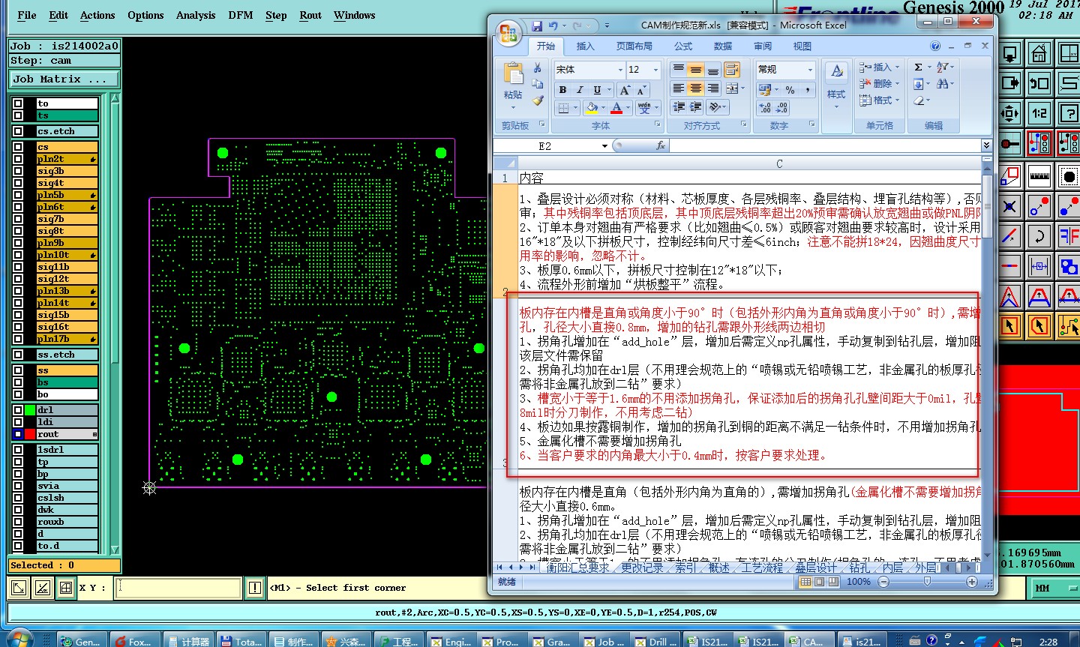
Task: Click Italic in Excel ribbon
Action: tap(579, 90)
